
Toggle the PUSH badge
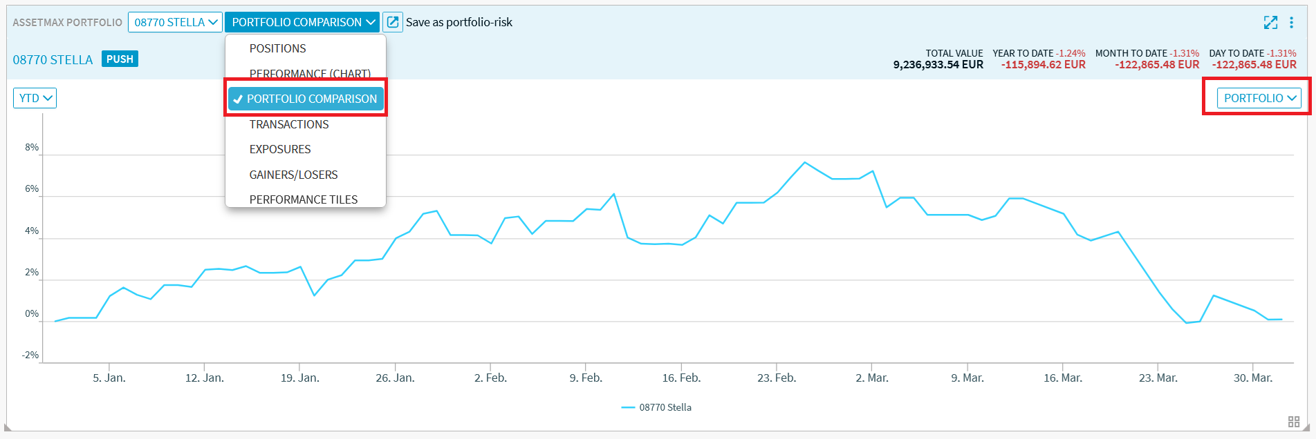(x=120, y=59)
